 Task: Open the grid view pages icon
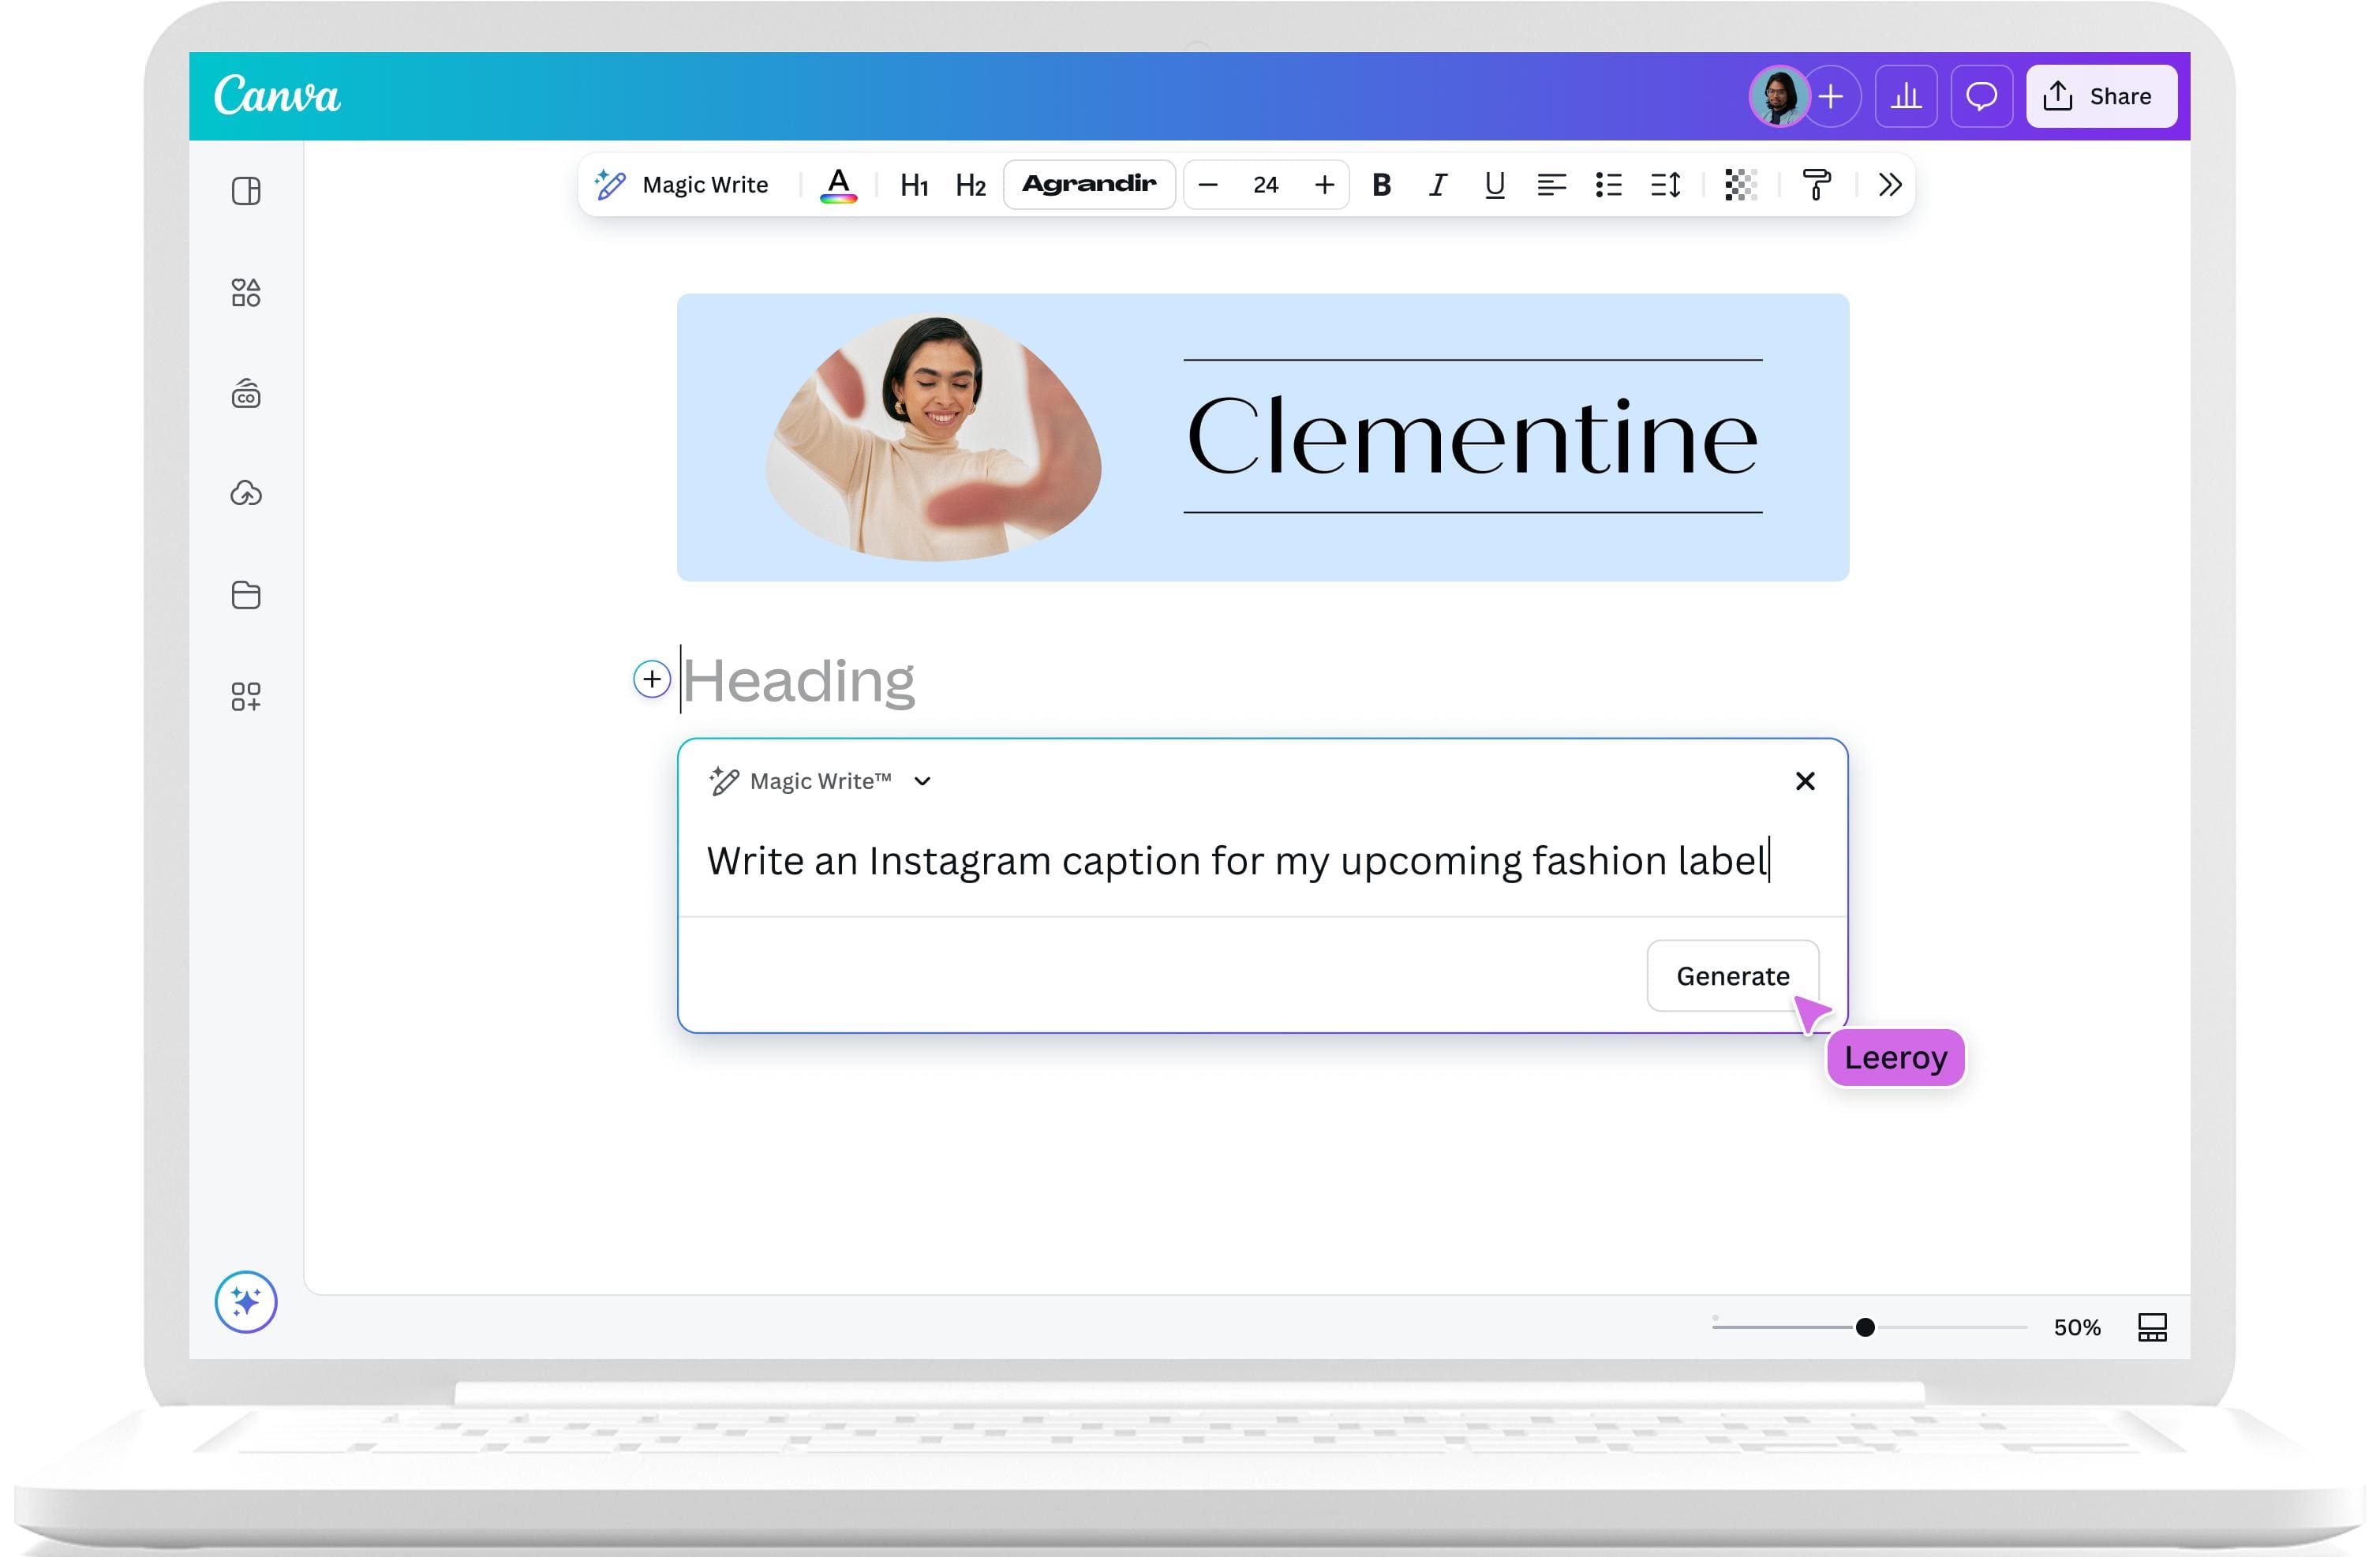tap(2153, 1327)
